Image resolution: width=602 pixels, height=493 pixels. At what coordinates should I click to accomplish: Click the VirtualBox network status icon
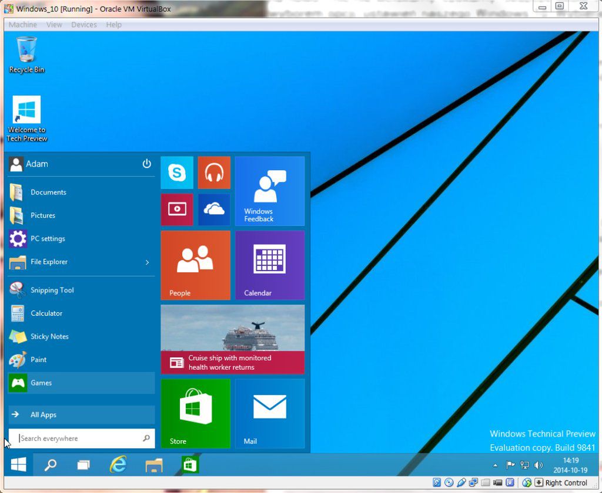click(473, 482)
